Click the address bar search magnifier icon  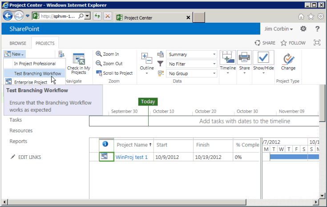coord(81,16)
